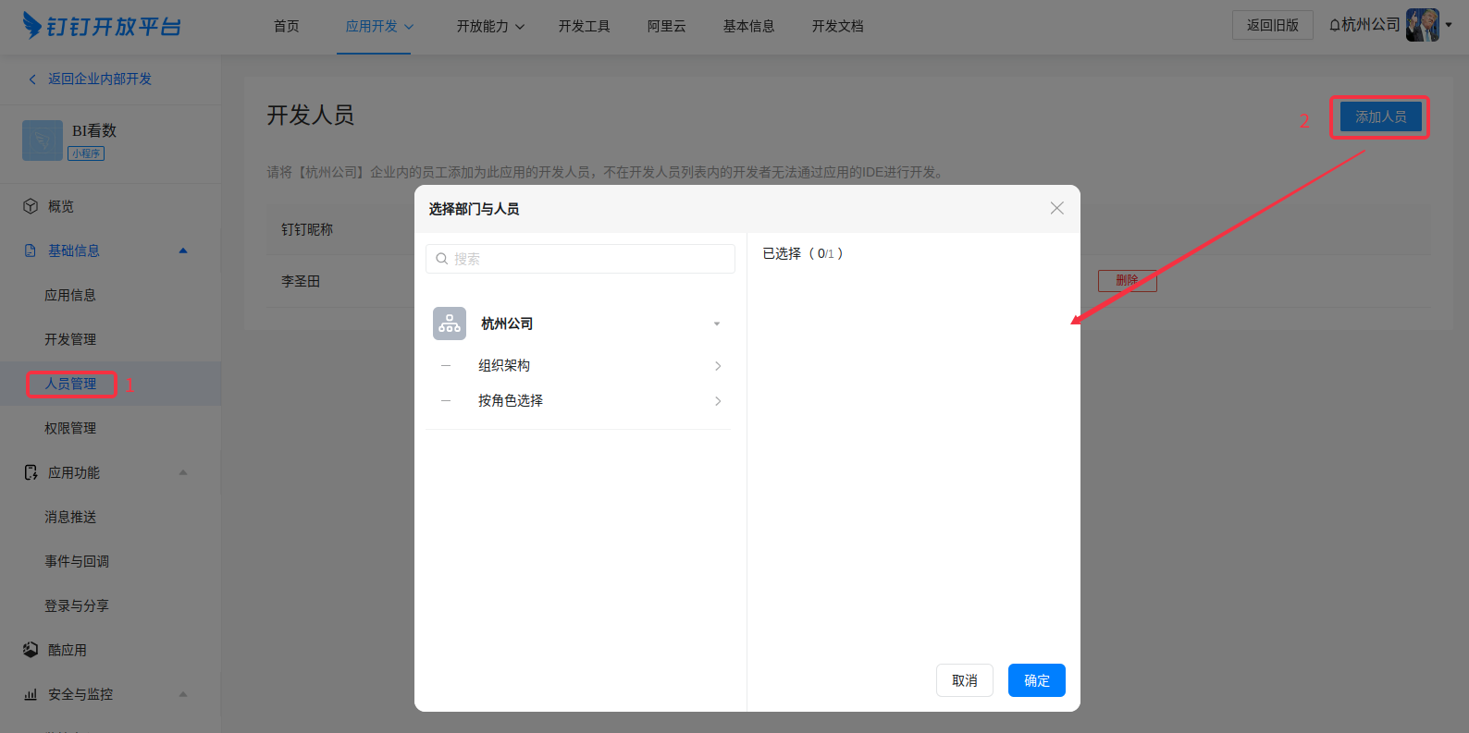Click the user avatar in top right
Image resolution: width=1469 pixels, height=733 pixels.
coord(1422,25)
